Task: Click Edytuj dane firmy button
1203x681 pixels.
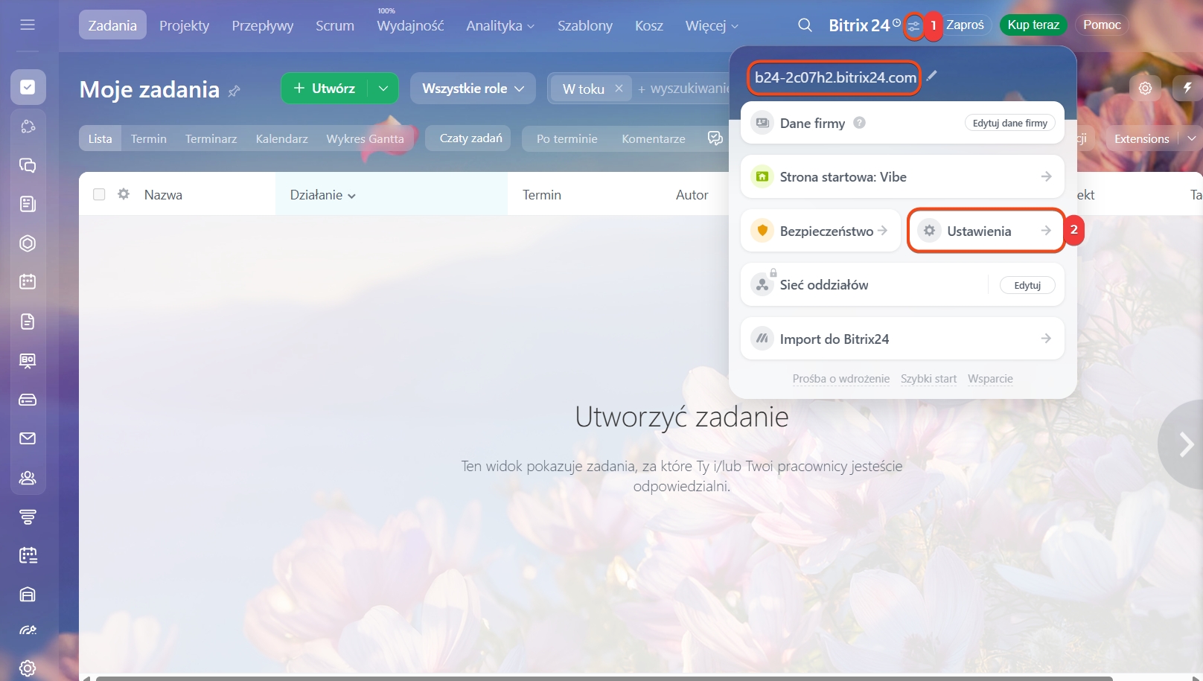Action: pos(1009,123)
